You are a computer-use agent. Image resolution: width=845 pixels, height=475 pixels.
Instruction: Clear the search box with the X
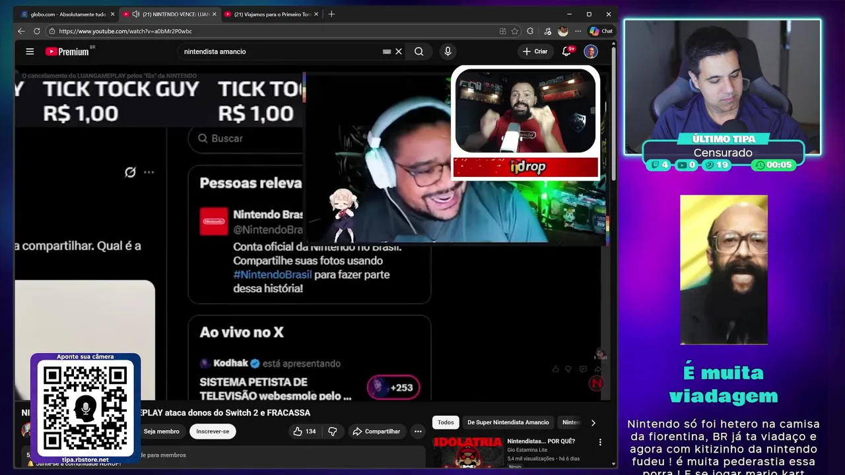(399, 51)
